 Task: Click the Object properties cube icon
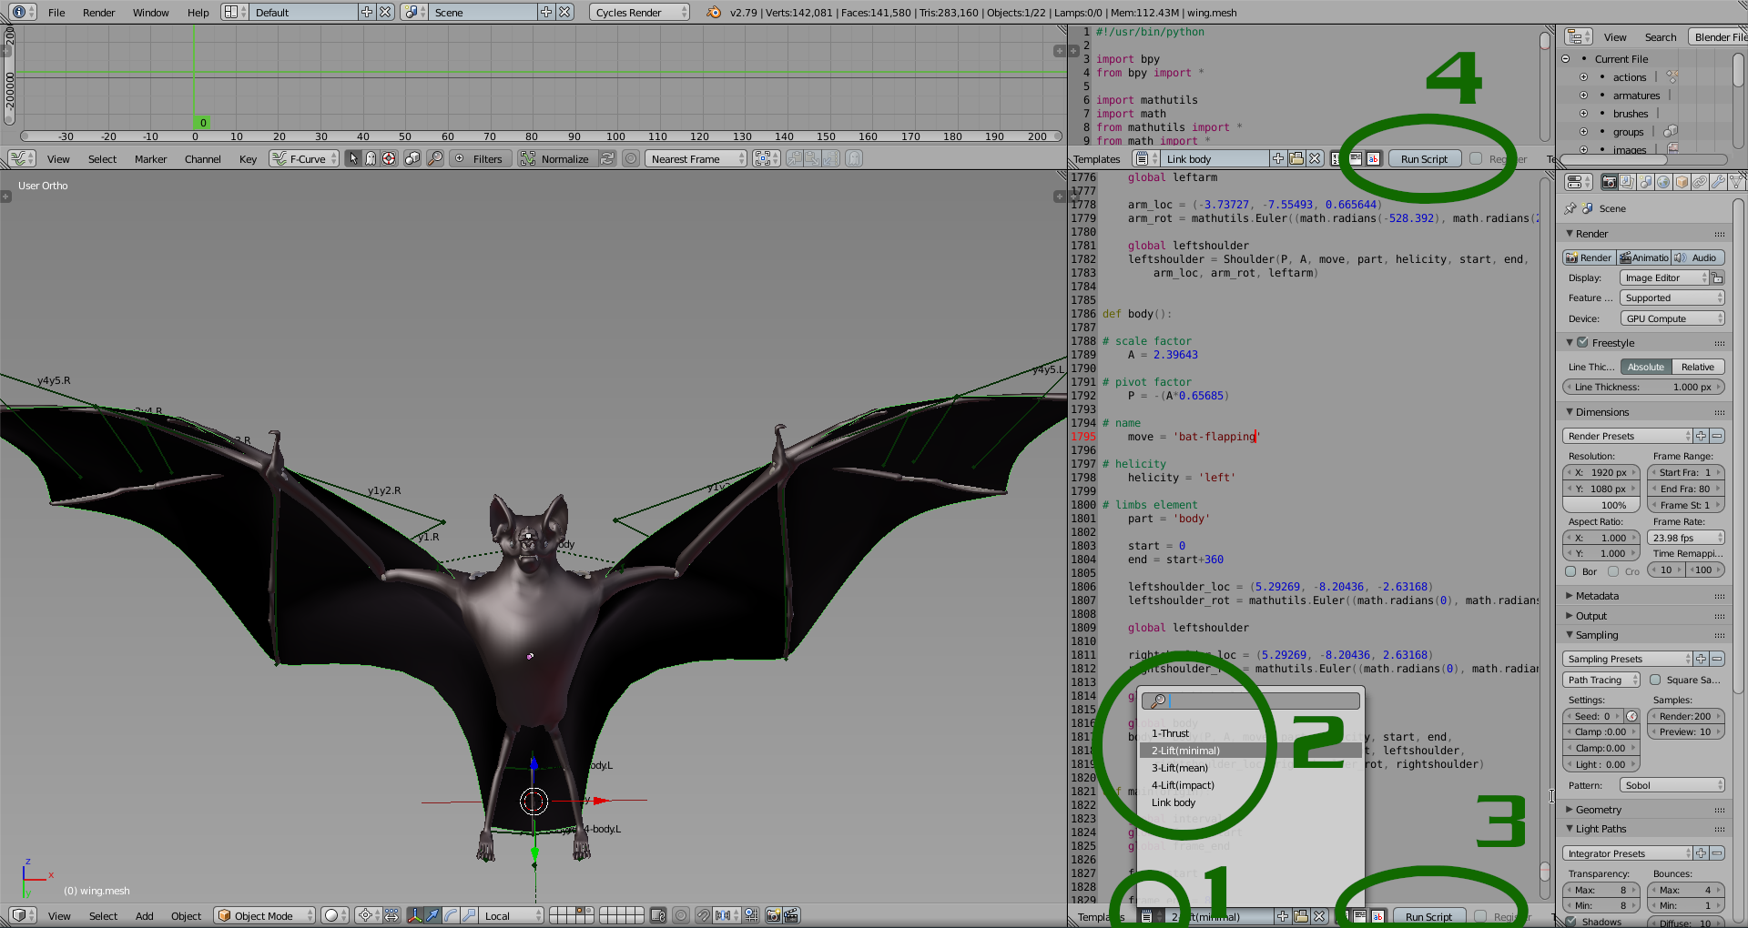coord(1682,182)
